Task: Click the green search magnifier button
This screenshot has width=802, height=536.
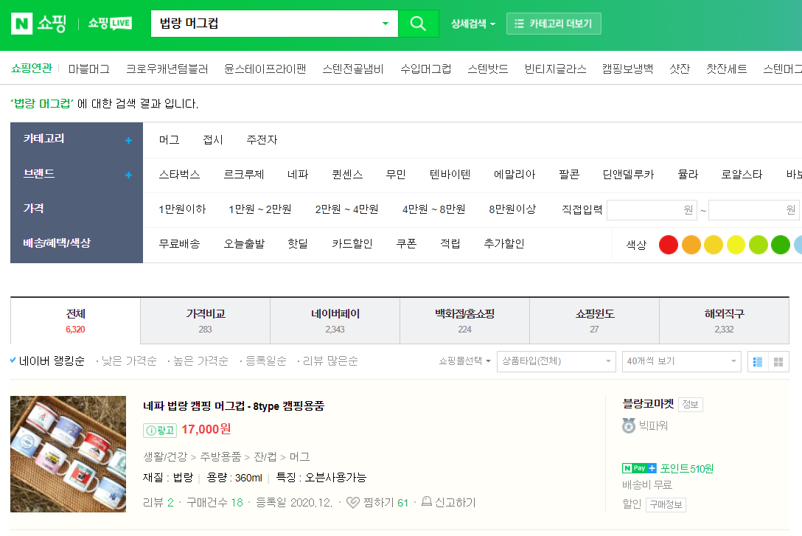Action: 419,24
